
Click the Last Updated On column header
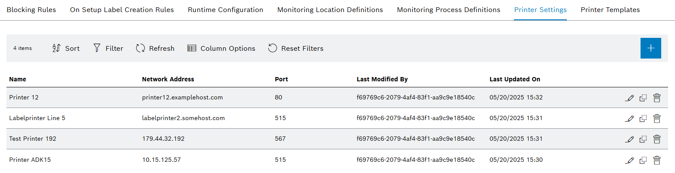click(x=515, y=79)
